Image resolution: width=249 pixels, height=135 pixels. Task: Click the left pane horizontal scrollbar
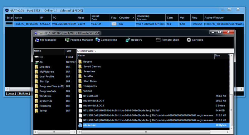click(x=54, y=132)
